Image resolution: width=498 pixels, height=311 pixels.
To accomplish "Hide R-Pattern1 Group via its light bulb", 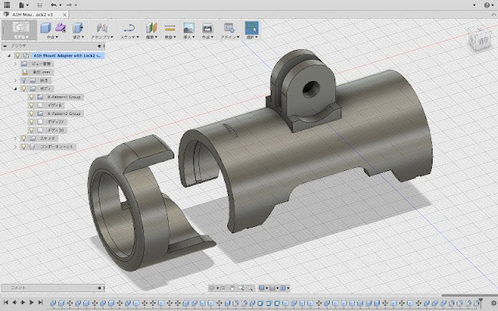I will [x=31, y=96].
